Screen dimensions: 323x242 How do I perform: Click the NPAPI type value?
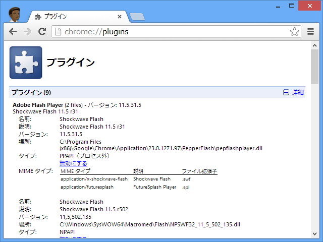67,232
